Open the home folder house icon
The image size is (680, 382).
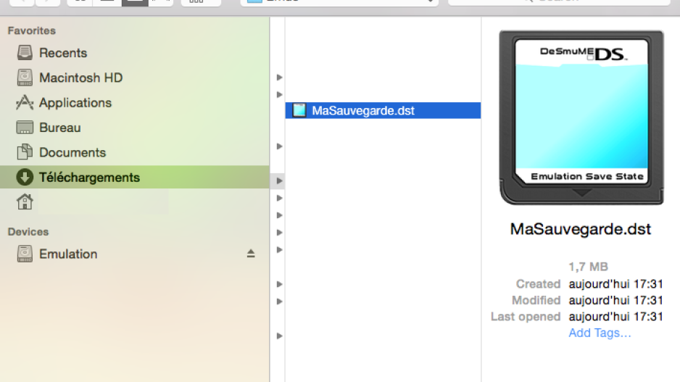pyautogui.click(x=25, y=202)
